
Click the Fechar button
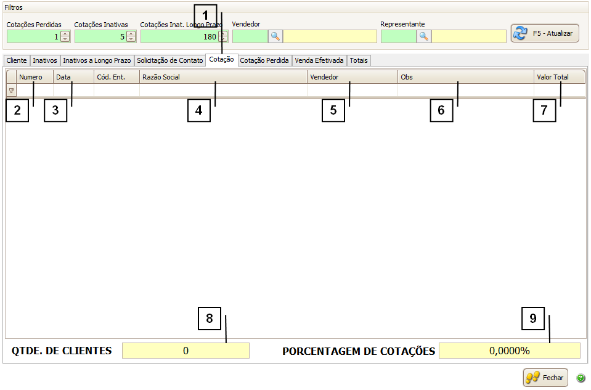click(545, 378)
